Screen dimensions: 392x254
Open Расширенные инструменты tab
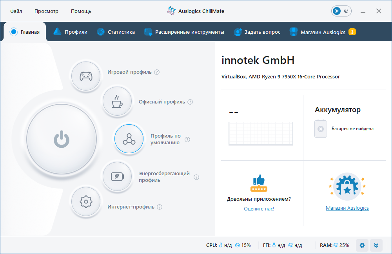coord(184,32)
